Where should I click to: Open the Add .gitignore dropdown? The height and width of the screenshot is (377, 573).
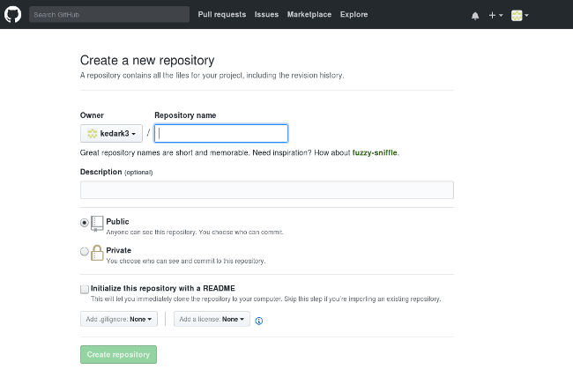coord(119,319)
